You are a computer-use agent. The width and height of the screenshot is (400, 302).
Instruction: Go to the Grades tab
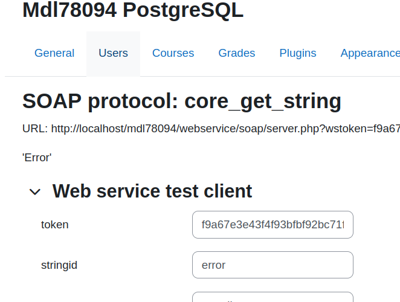tap(237, 53)
